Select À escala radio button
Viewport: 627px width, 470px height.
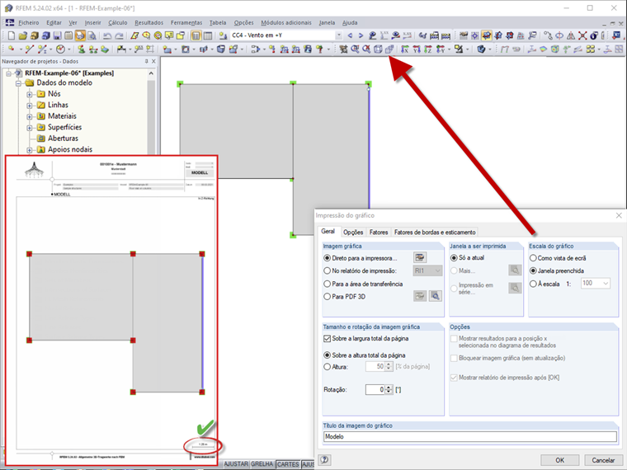tap(533, 284)
